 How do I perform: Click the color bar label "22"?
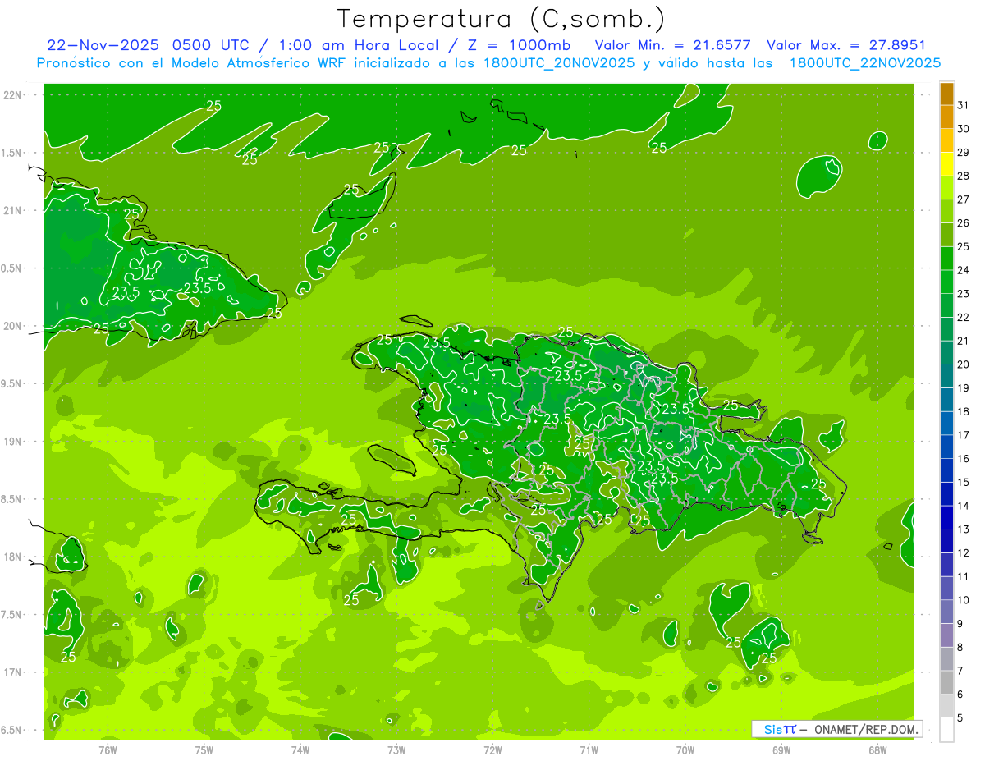click(x=963, y=317)
